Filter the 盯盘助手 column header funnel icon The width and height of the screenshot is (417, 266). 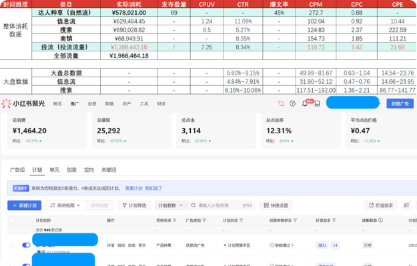[x=334, y=220]
